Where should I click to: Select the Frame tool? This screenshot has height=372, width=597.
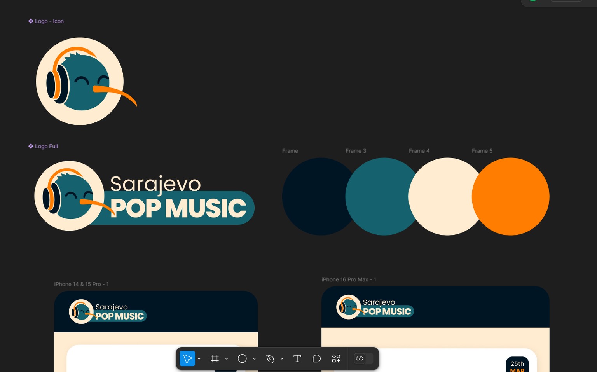tap(215, 358)
